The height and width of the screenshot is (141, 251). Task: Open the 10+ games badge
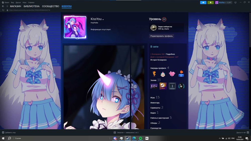[x=154, y=86]
